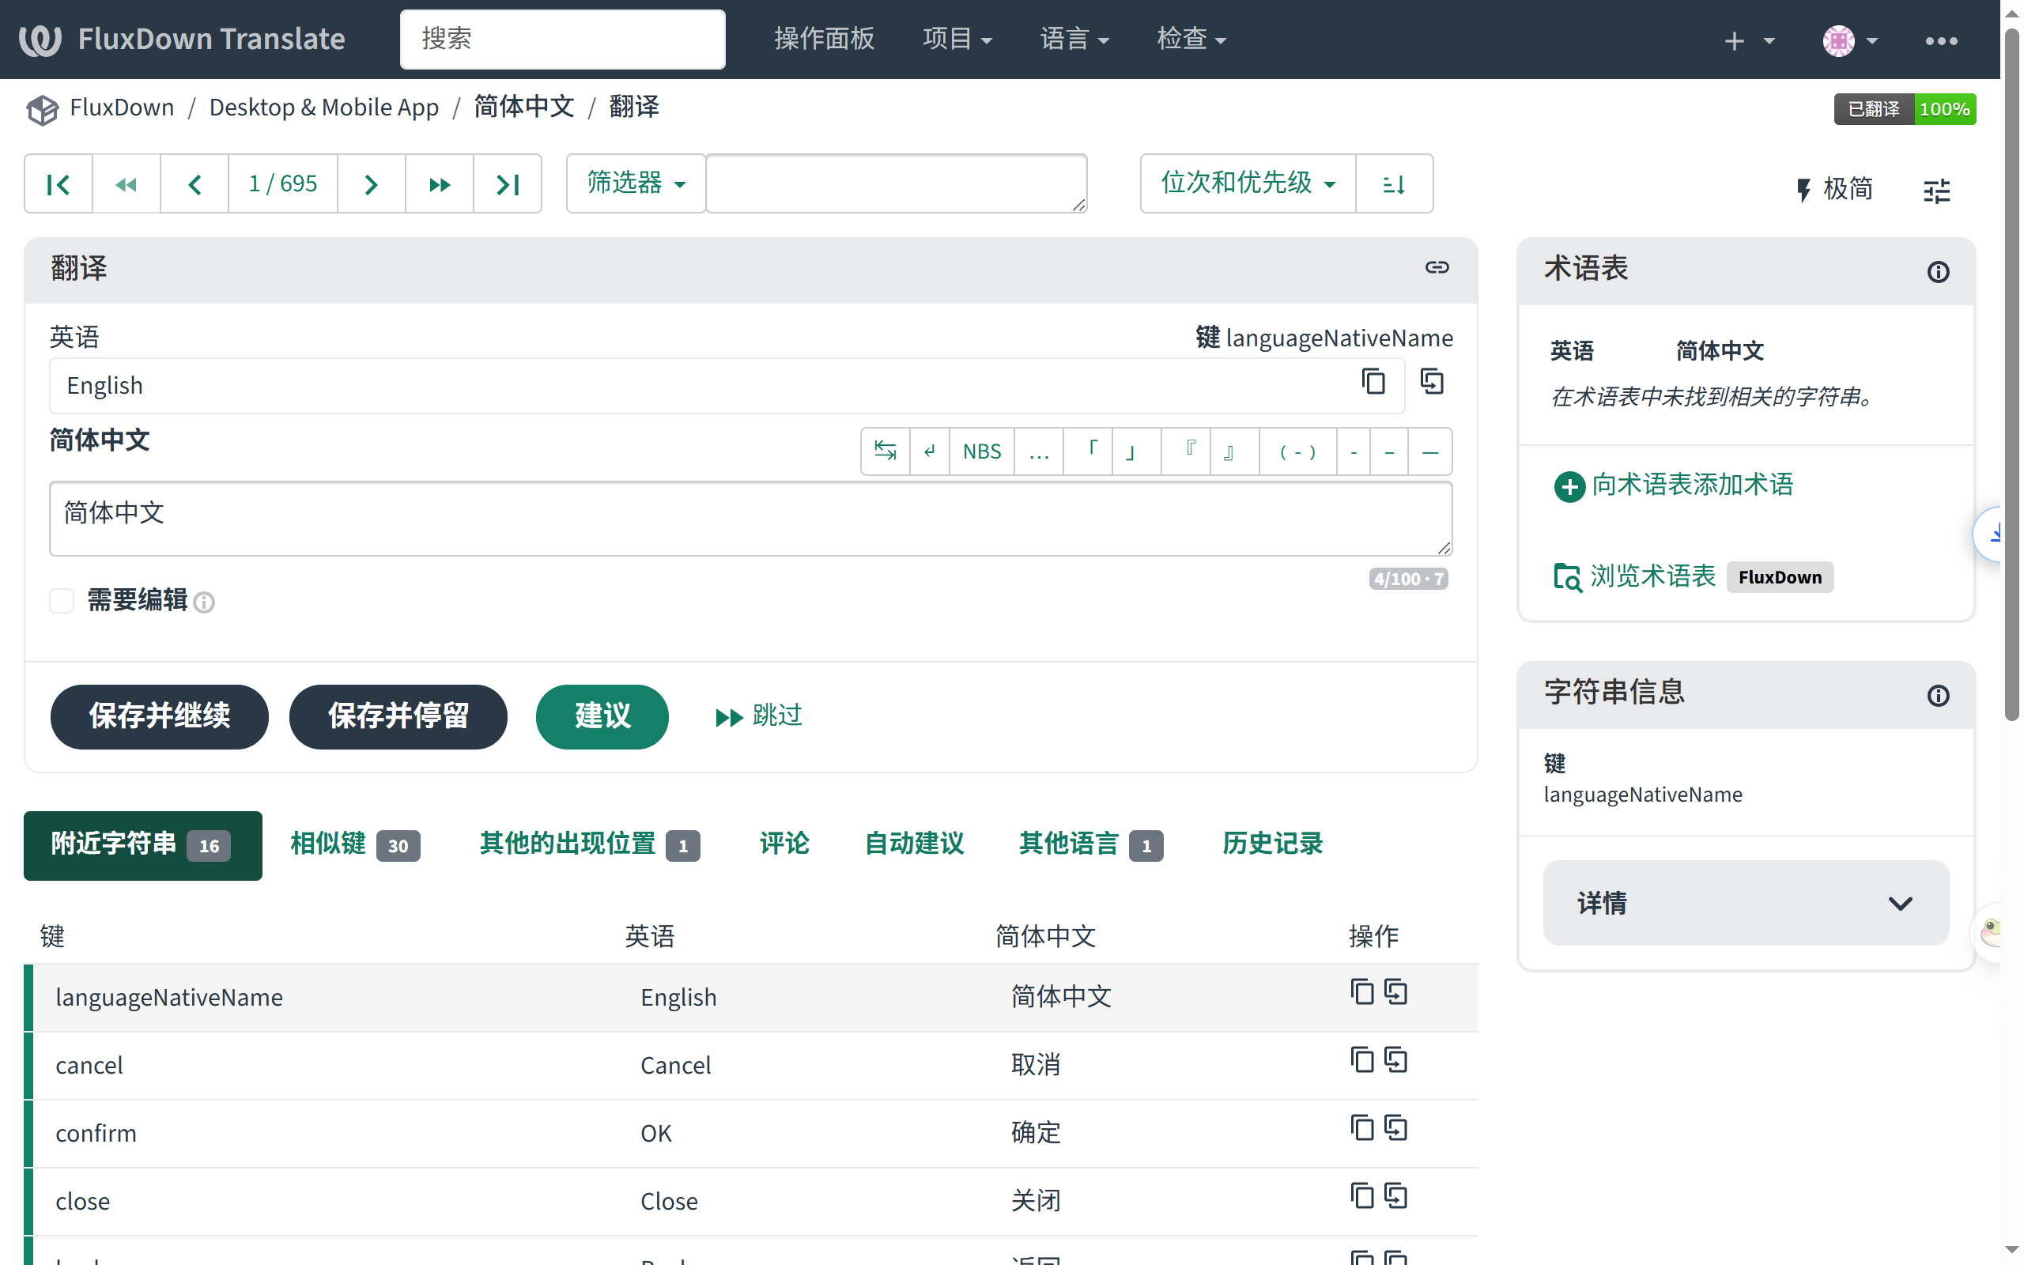Image resolution: width=2024 pixels, height=1265 pixels.
Task: Click the filter query text field
Action: (x=897, y=183)
